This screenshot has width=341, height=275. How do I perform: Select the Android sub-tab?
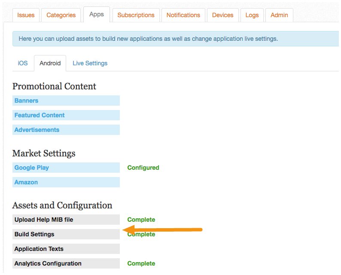(x=50, y=63)
